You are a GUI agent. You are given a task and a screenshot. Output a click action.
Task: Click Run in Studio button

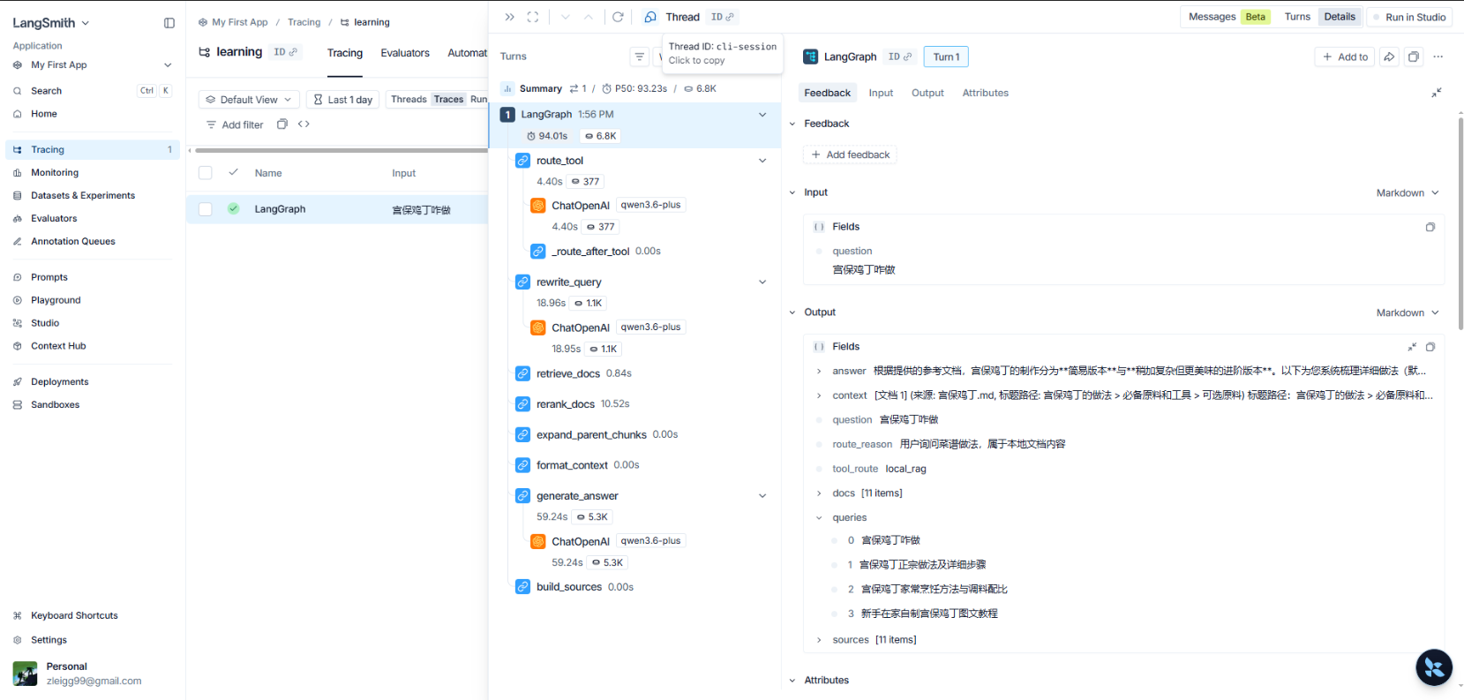1408,17
